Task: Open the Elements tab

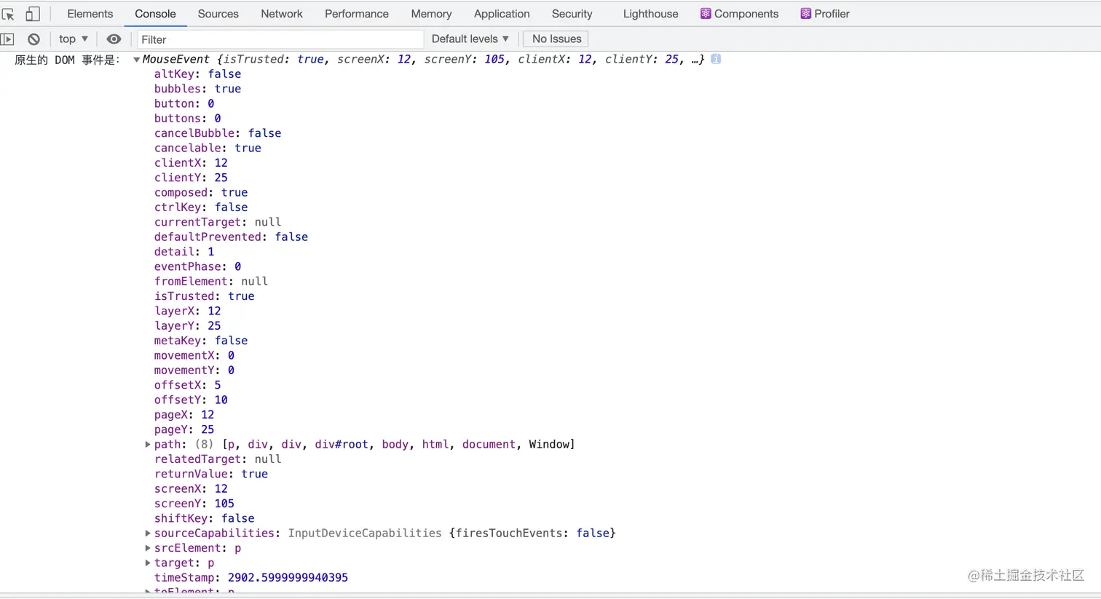Action: click(x=90, y=14)
